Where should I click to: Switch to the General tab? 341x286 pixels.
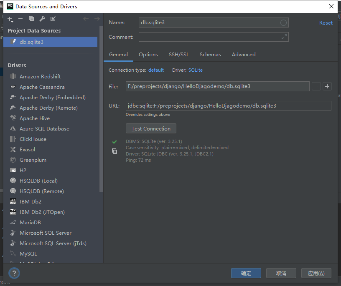click(x=118, y=55)
